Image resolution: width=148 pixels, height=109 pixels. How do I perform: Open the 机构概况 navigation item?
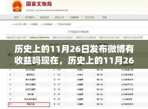pos(30,17)
